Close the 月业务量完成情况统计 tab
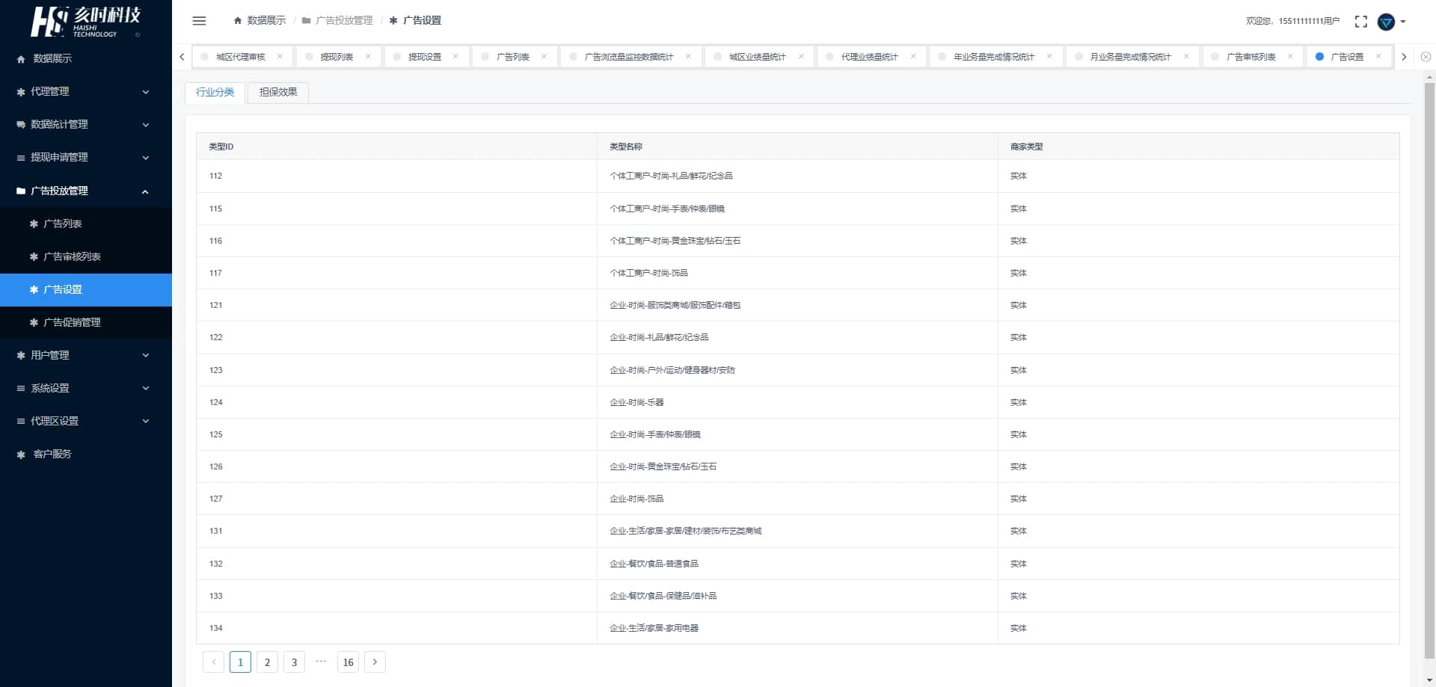1436x687 pixels. (1186, 56)
